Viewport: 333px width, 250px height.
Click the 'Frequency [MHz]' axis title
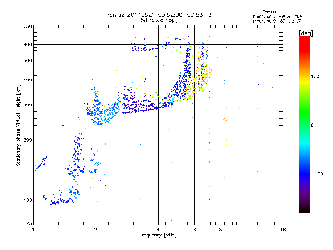coord(158,235)
